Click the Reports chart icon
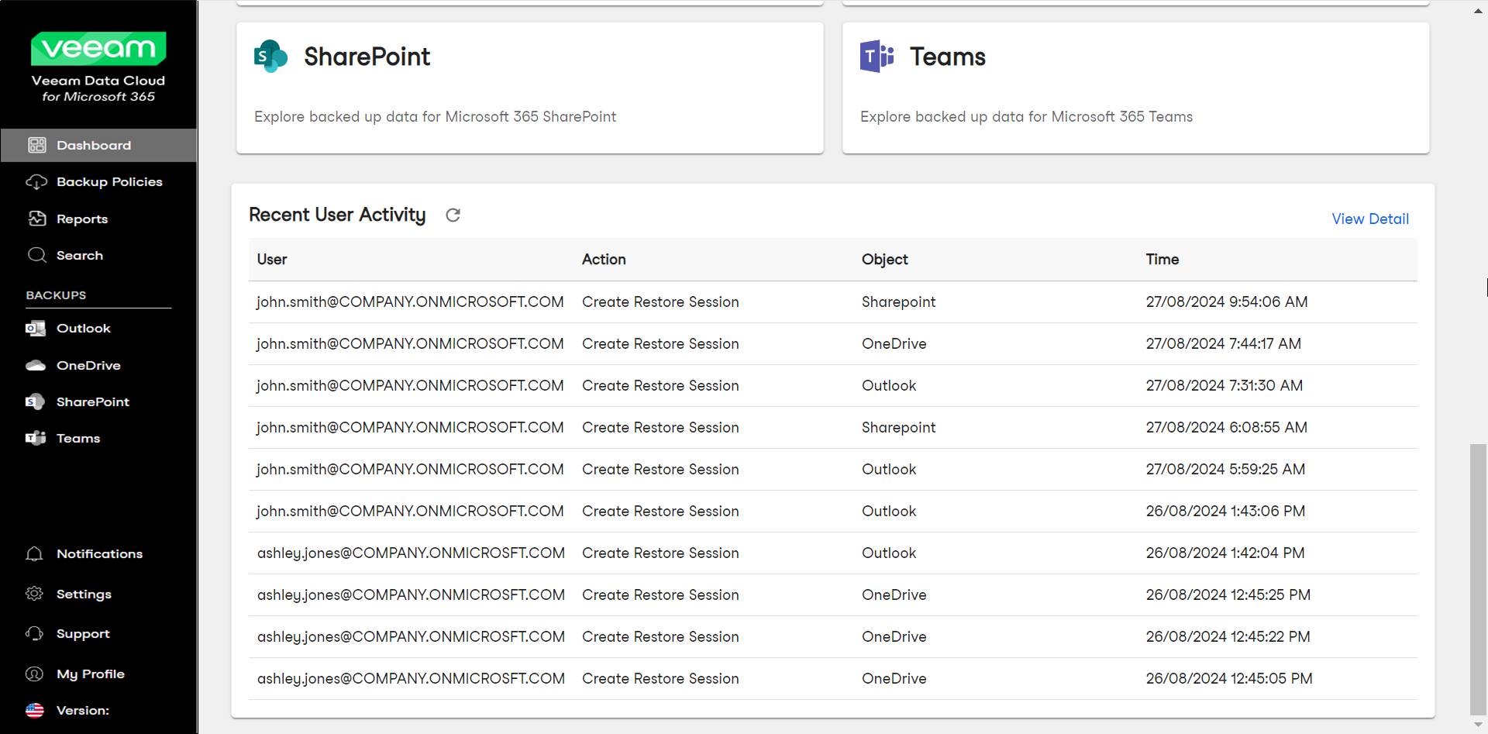This screenshot has width=1488, height=734. [x=36, y=219]
